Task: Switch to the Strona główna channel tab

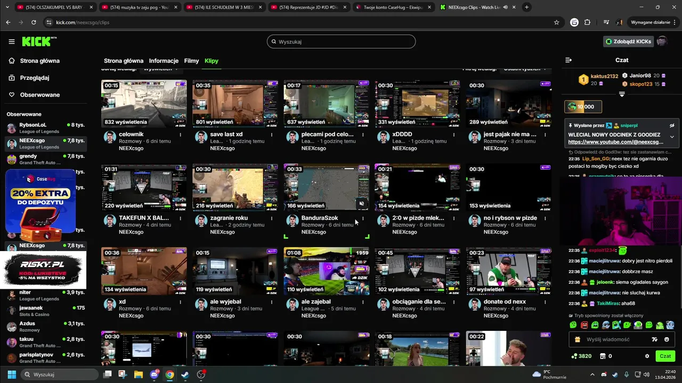Action: (x=124, y=61)
